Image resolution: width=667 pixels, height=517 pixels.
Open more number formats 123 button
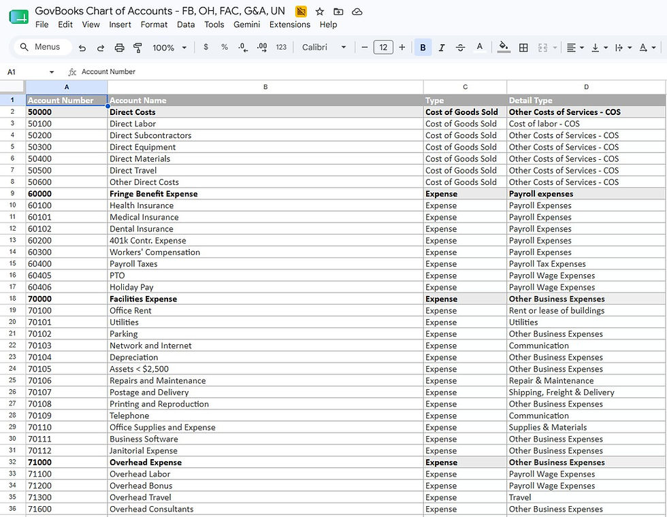coord(281,47)
